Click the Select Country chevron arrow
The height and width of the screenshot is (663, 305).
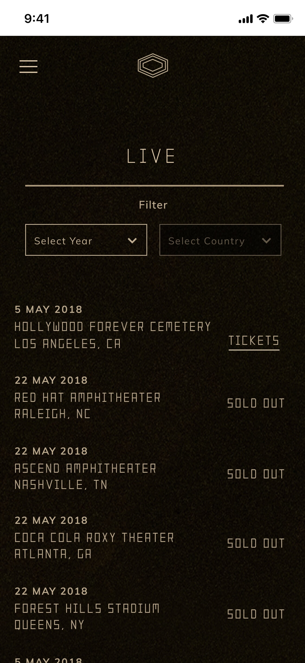pyautogui.click(x=267, y=241)
